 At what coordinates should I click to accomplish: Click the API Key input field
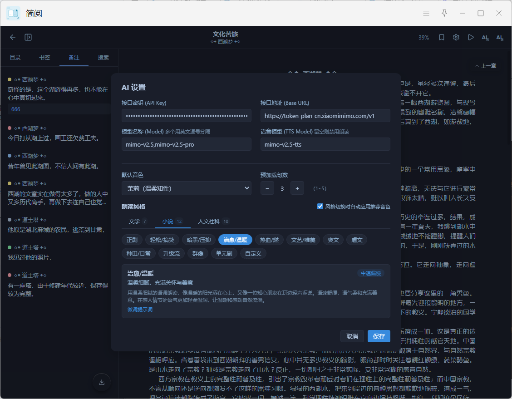pyautogui.click(x=187, y=116)
